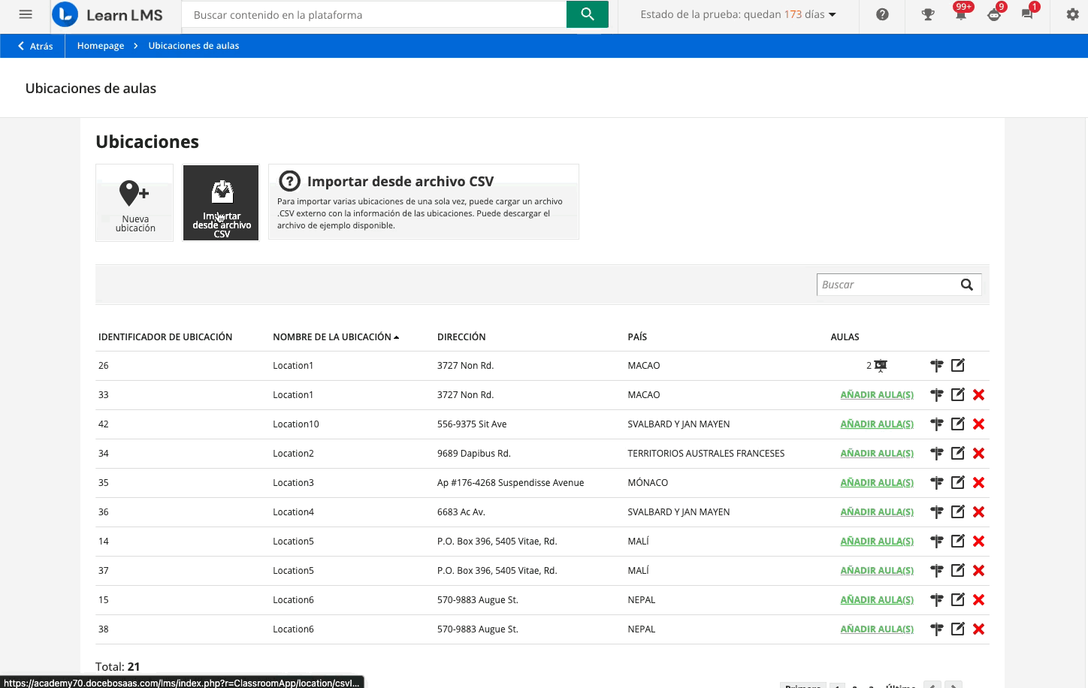Click Ubicaciones de aulas breadcrumb
This screenshot has height=688, width=1088.
pos(194,46)
